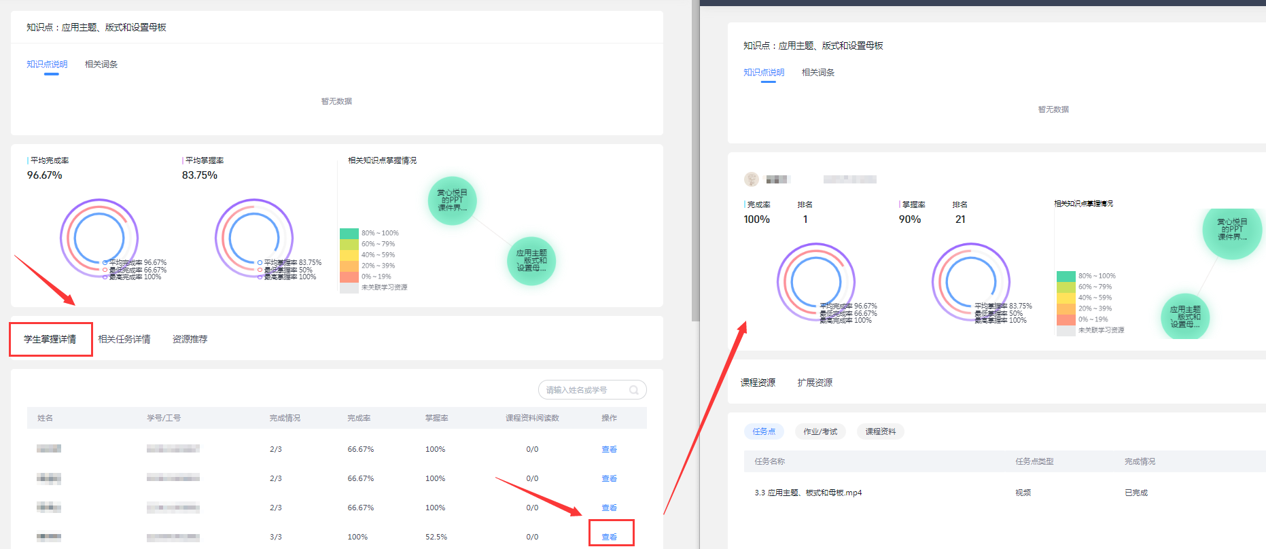1266x549 pixels.
Task: Click the 完成率 column header in the student table
Action: click(x=359, y=418)
